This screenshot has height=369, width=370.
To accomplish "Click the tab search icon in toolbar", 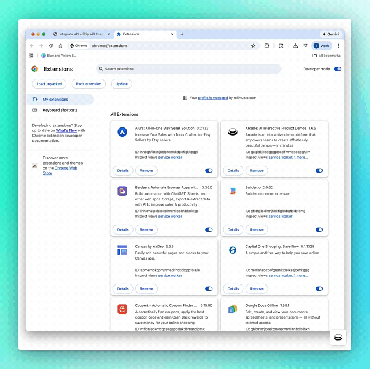I will click(281, 46).
